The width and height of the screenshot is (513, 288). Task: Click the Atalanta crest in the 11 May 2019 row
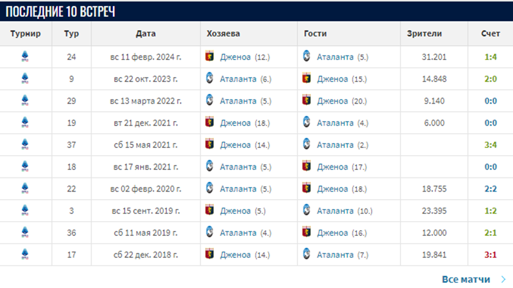point(210,233)
